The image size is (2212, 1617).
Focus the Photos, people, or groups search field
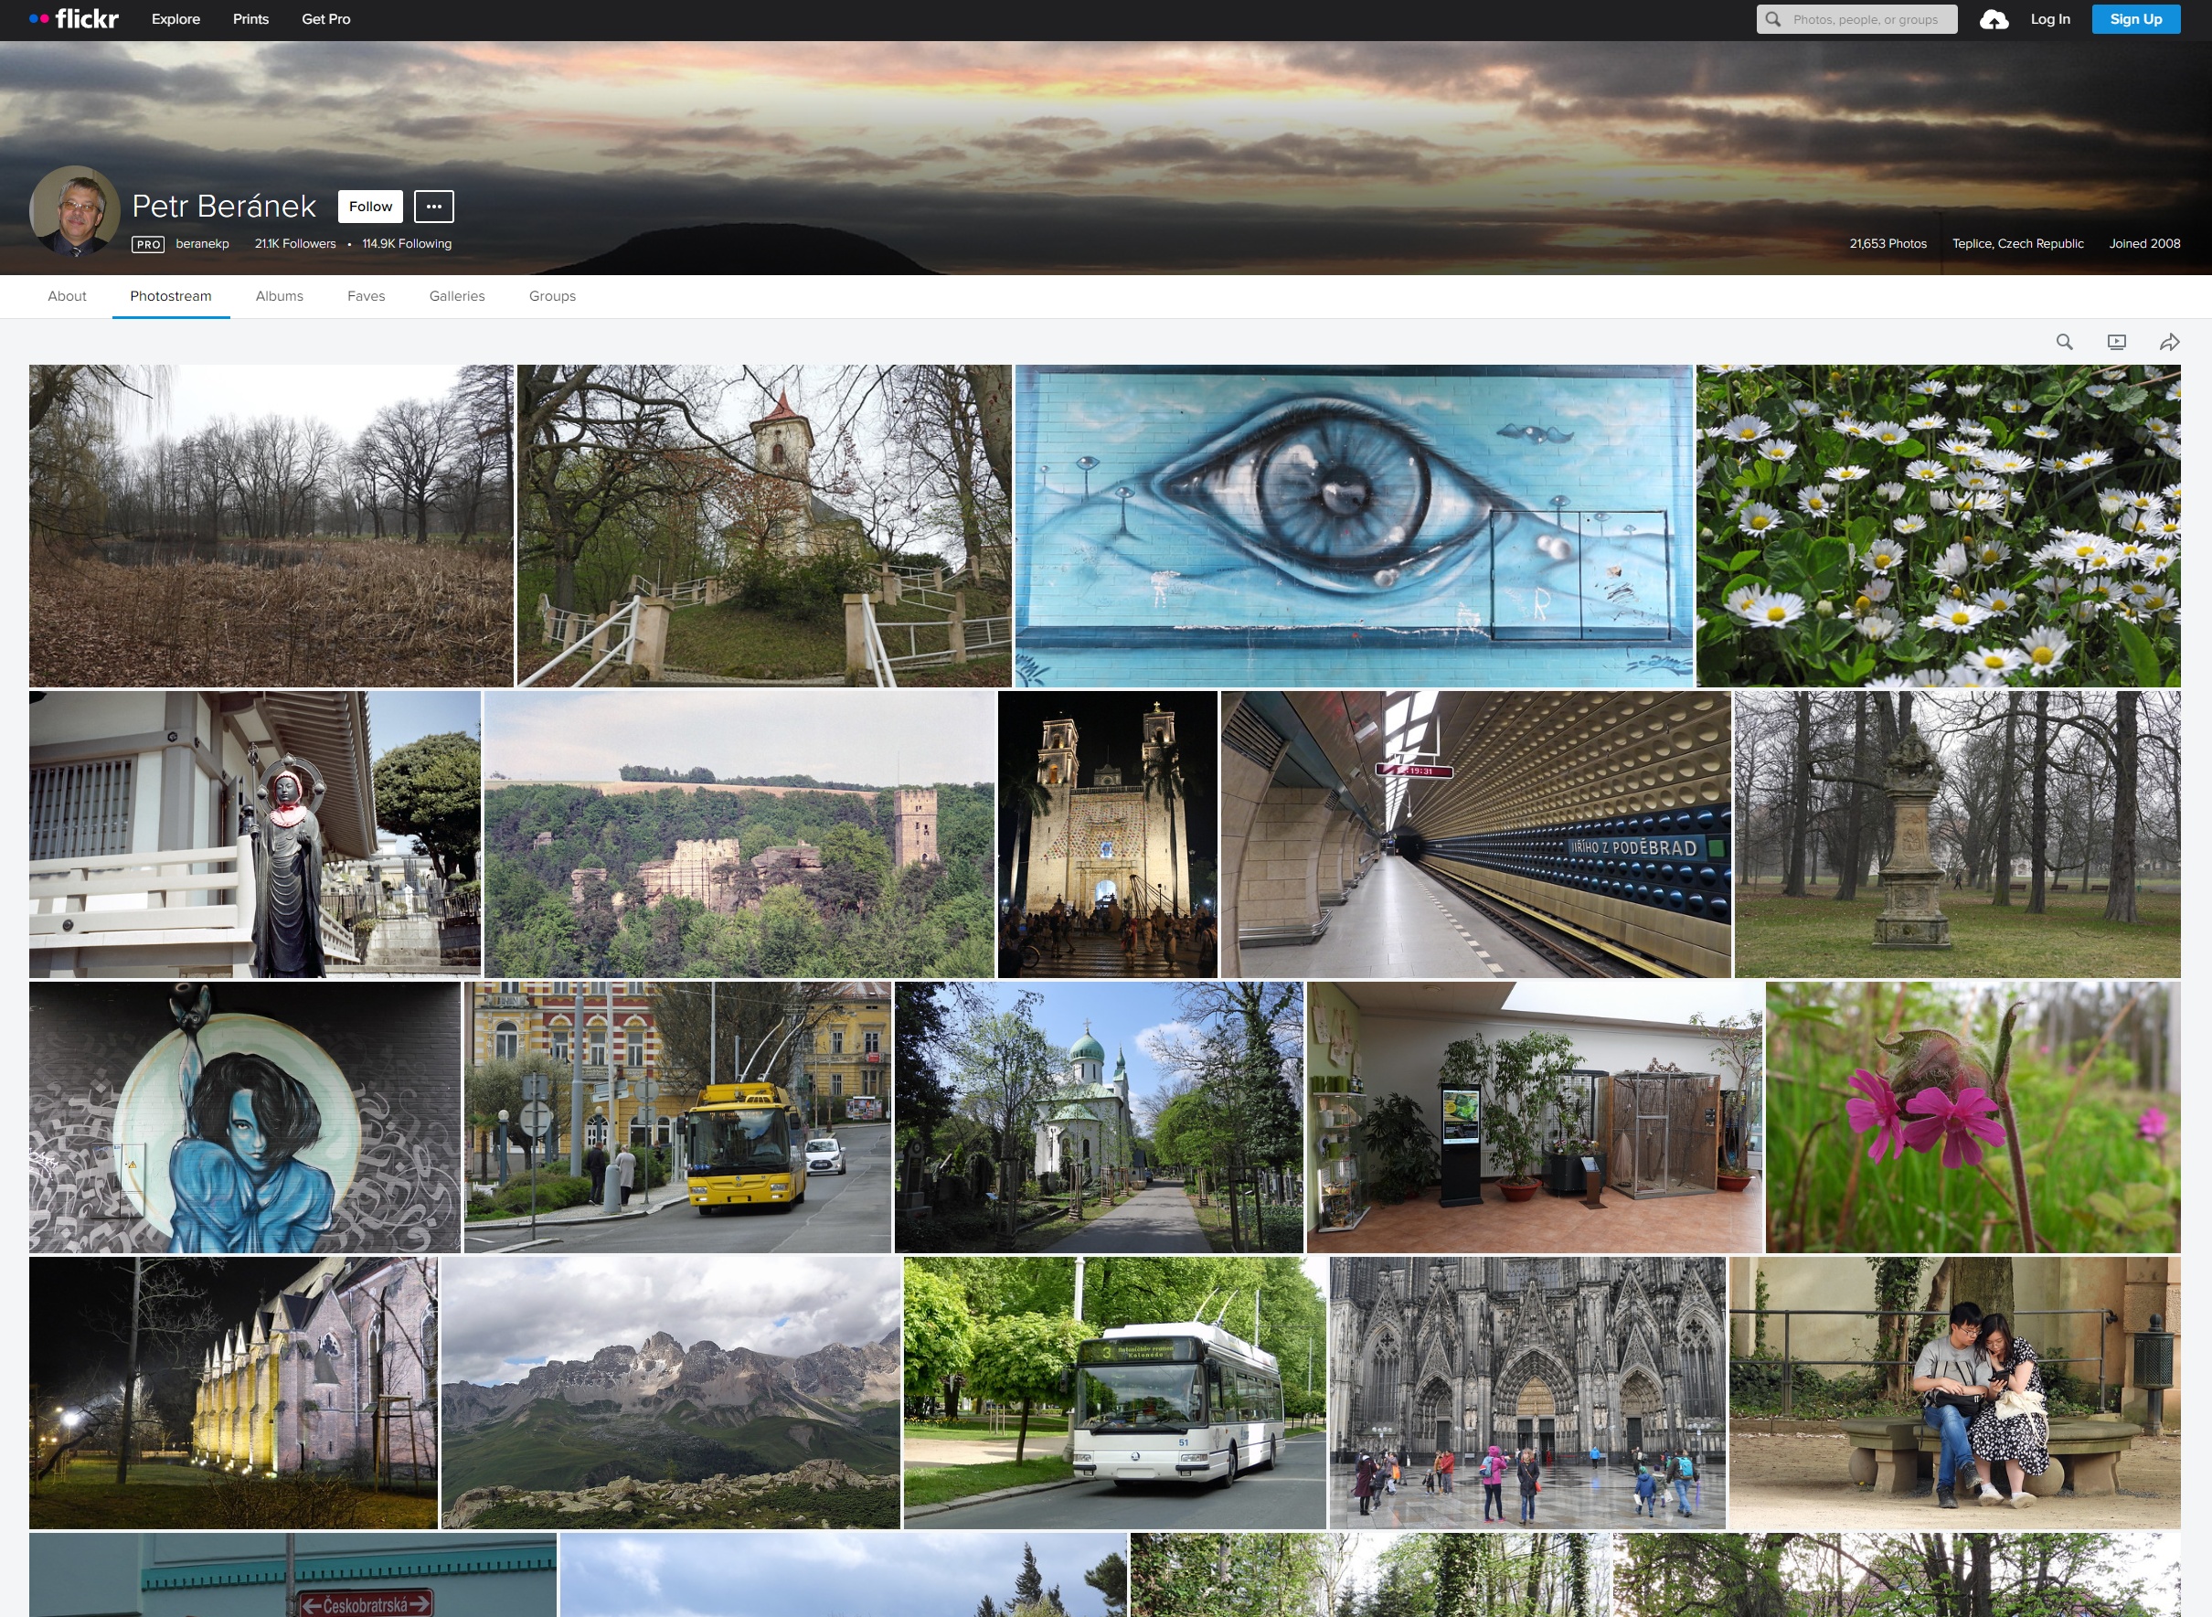1865,19
